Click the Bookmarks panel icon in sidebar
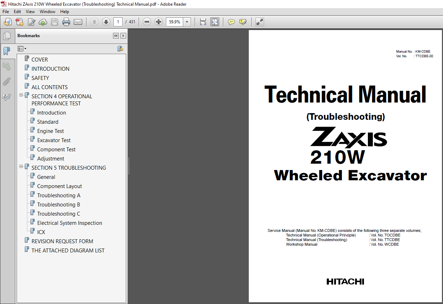443x304 pixels. tap(7, 51)
